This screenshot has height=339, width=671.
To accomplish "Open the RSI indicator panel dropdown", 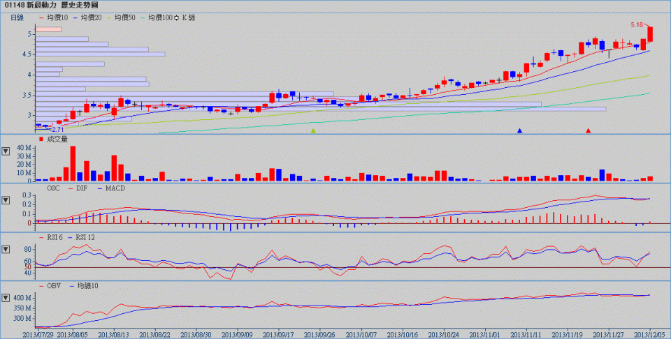I will [6, 249].
